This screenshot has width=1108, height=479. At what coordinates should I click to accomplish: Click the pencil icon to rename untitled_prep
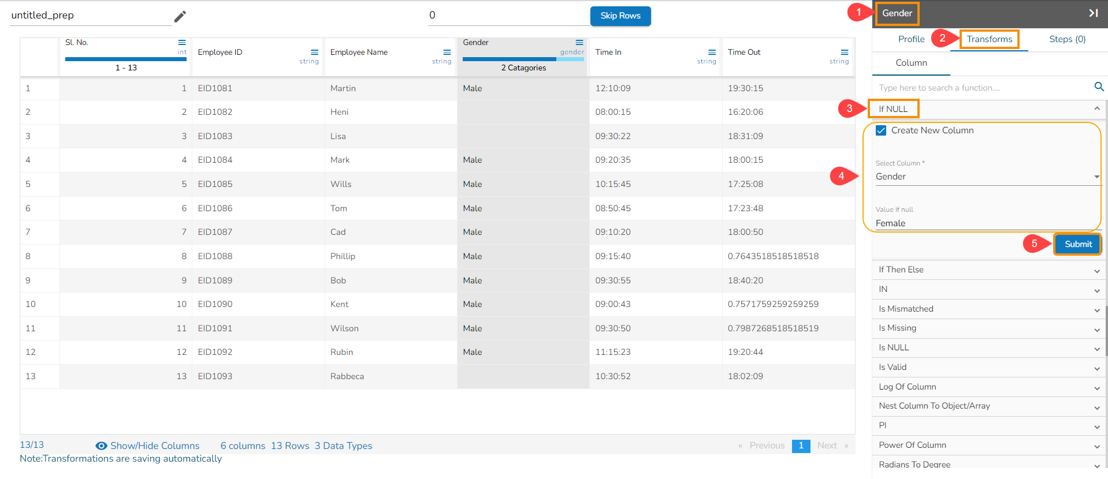(x=180, y=16)
